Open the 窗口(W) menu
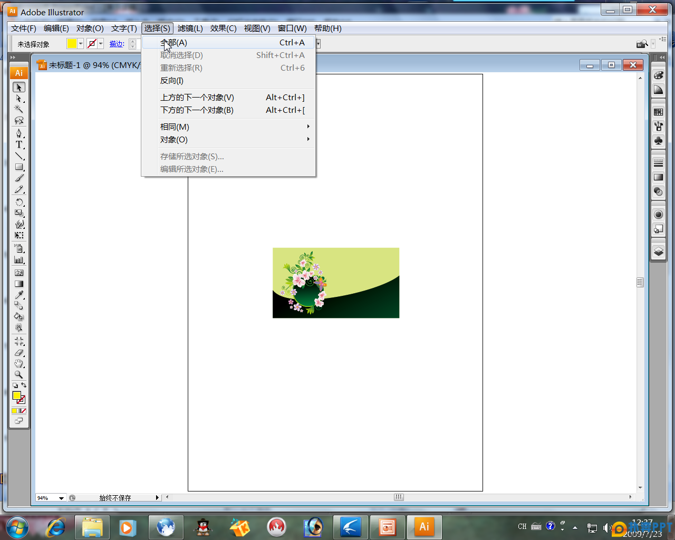This screenshot has height=540, width=675. click(292, 28)
